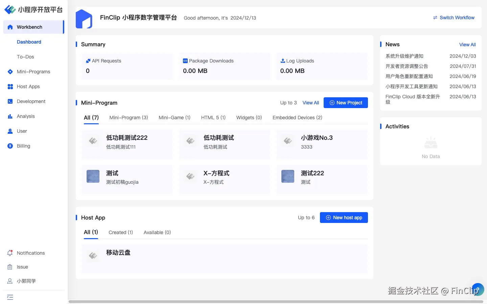Click the 小游戏No.3 app icon
Viewport: 487px width, 304px height.
[x=288, y=141]
